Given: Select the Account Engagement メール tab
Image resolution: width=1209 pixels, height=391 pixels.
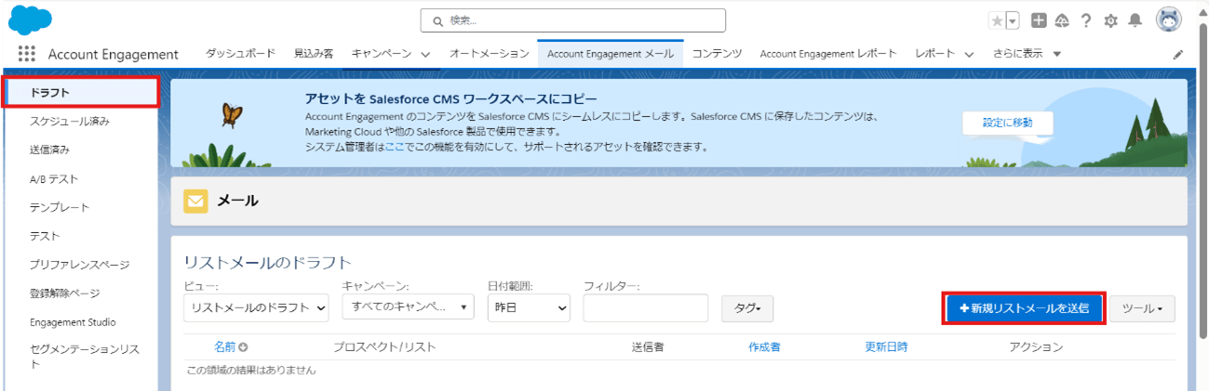Looking at the screenshot, I should tap(611, 54).
